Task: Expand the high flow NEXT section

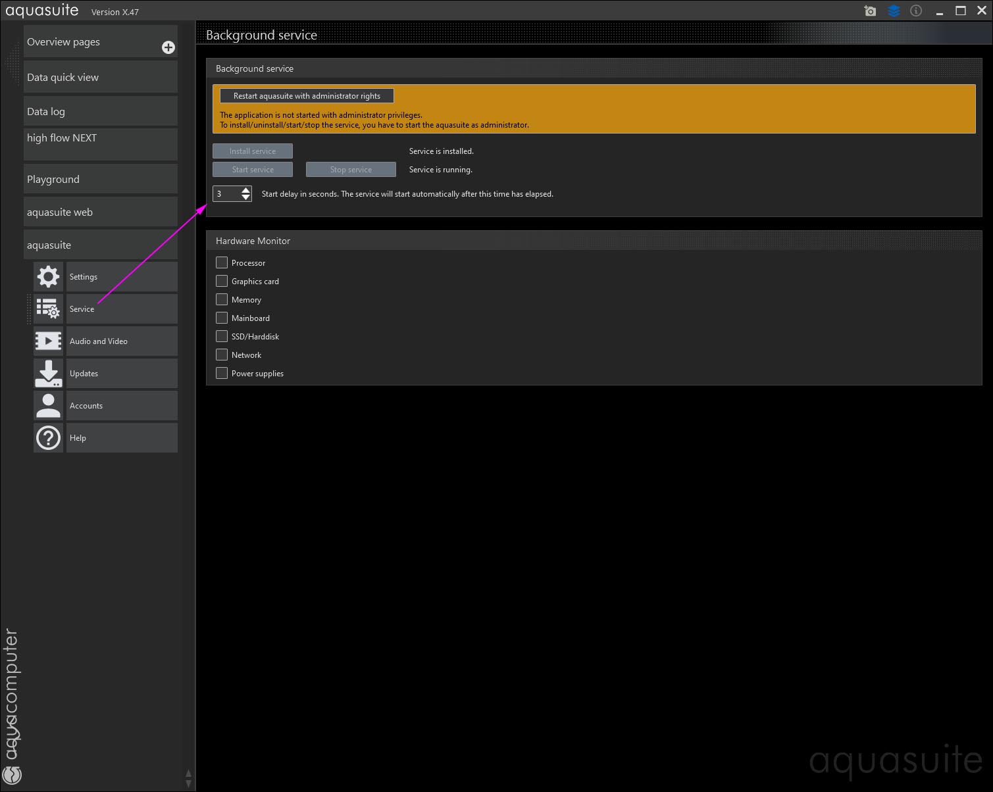Action: (x=100, y=143)
